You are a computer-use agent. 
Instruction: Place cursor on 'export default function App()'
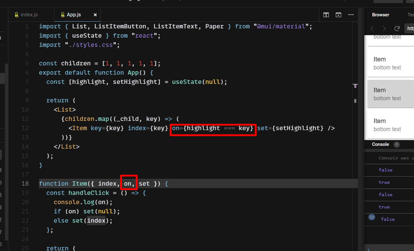tap(92, 72)
